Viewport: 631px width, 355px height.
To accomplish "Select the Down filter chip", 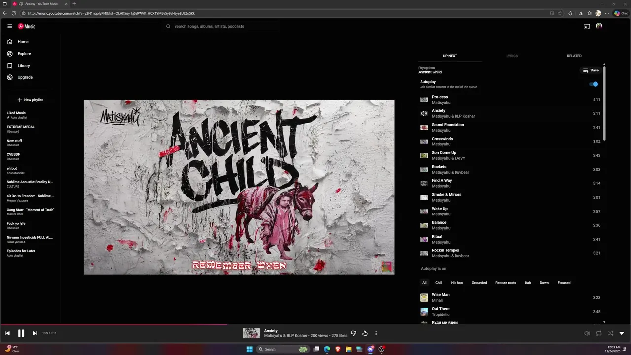I will coord(544,283).
